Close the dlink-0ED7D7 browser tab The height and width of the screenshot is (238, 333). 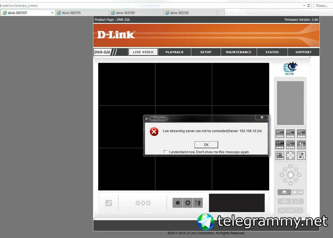(52, 13)
